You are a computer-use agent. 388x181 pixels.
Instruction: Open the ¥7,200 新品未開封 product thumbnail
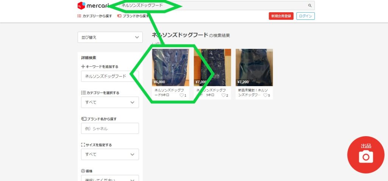point(254,68)
